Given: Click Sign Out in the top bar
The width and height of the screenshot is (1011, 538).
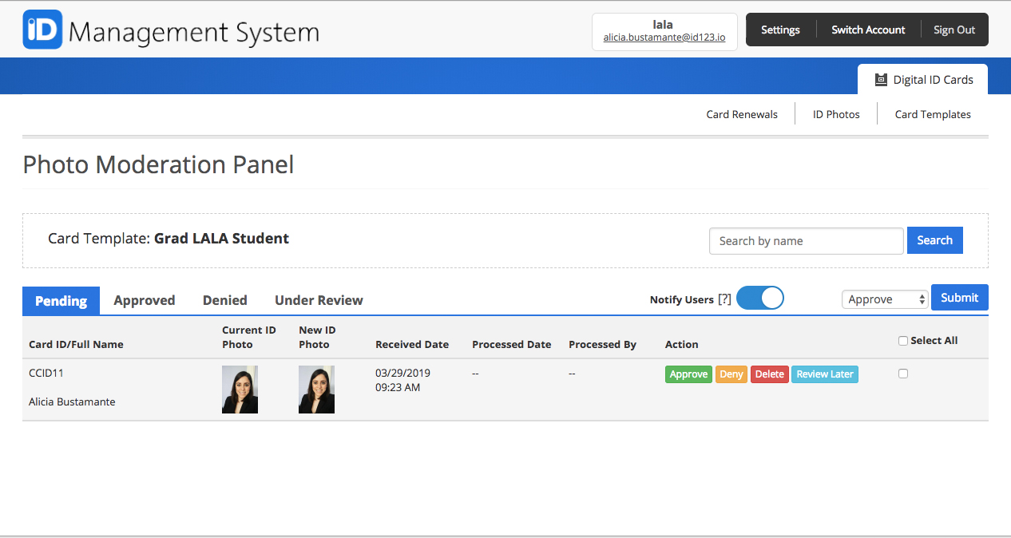Looking at the screenshot, I should [x=954, y=30].
